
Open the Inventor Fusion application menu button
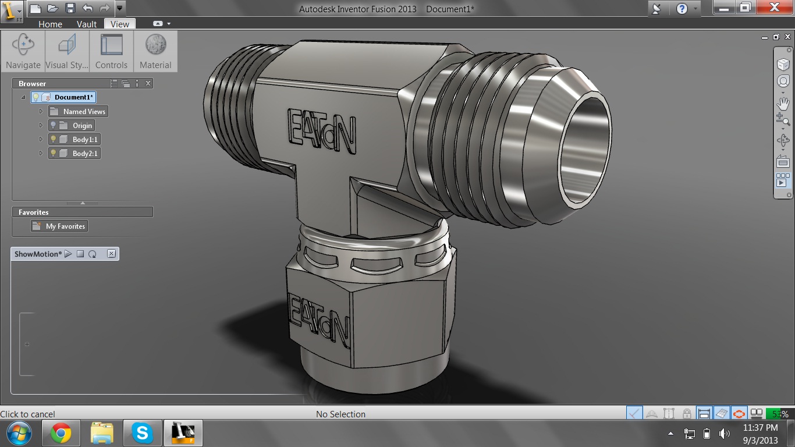tap(12, 11)
